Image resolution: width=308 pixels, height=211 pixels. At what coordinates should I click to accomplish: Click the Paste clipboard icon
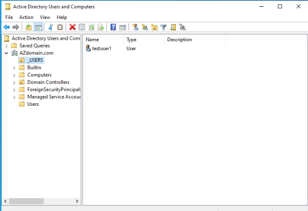pos(60,27)
